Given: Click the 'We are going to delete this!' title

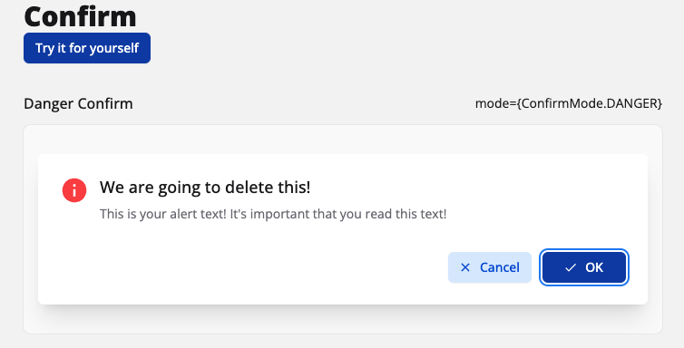Looking at the screenshot, I should click(x=205, y=188).
